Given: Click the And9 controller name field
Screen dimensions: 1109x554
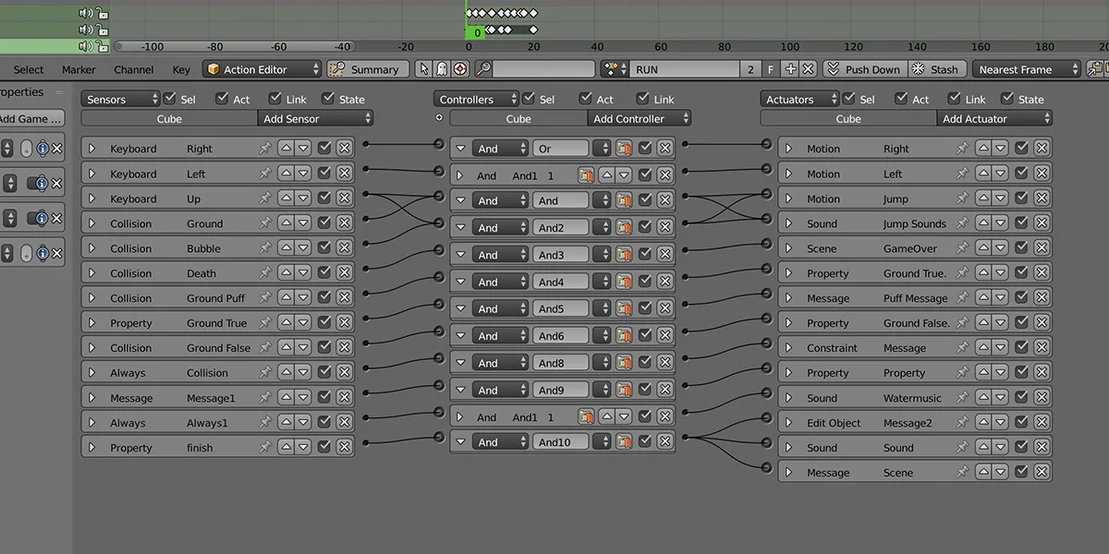Looking at the screenshot, I should click(560, 389).
